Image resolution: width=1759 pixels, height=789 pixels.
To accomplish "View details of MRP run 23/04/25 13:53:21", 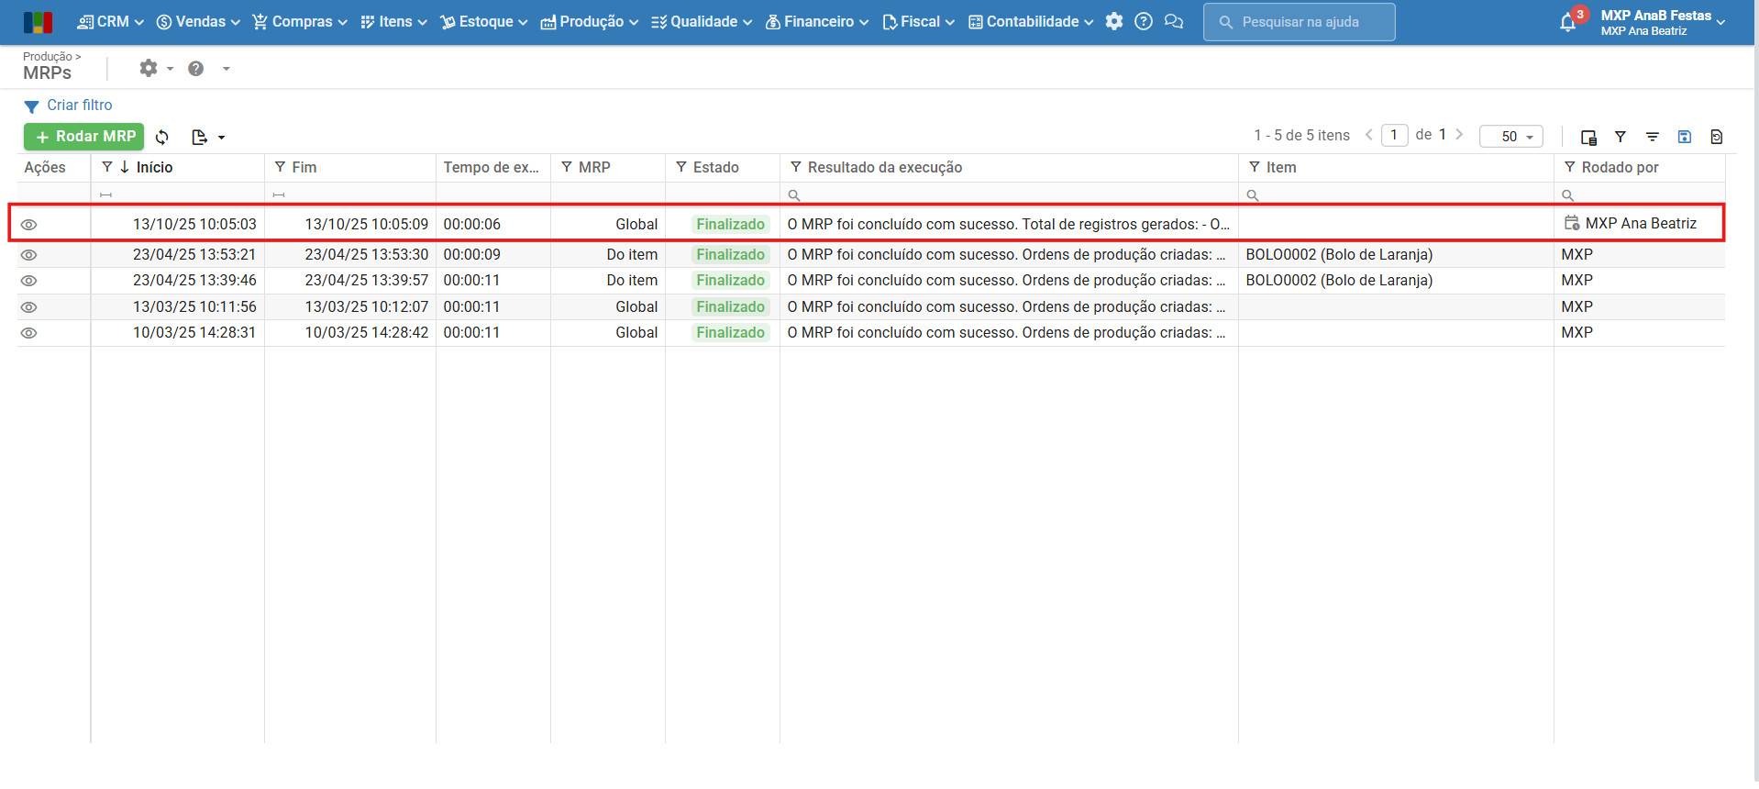I will [x=29, y=255].
